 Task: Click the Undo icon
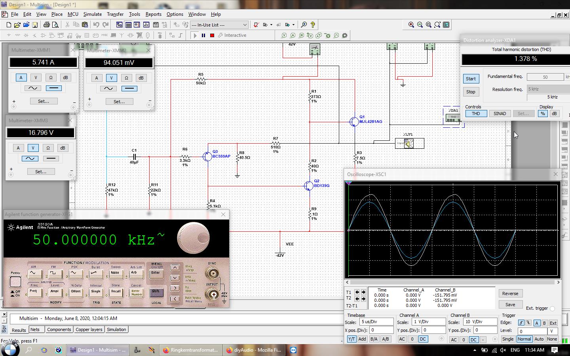96,25
